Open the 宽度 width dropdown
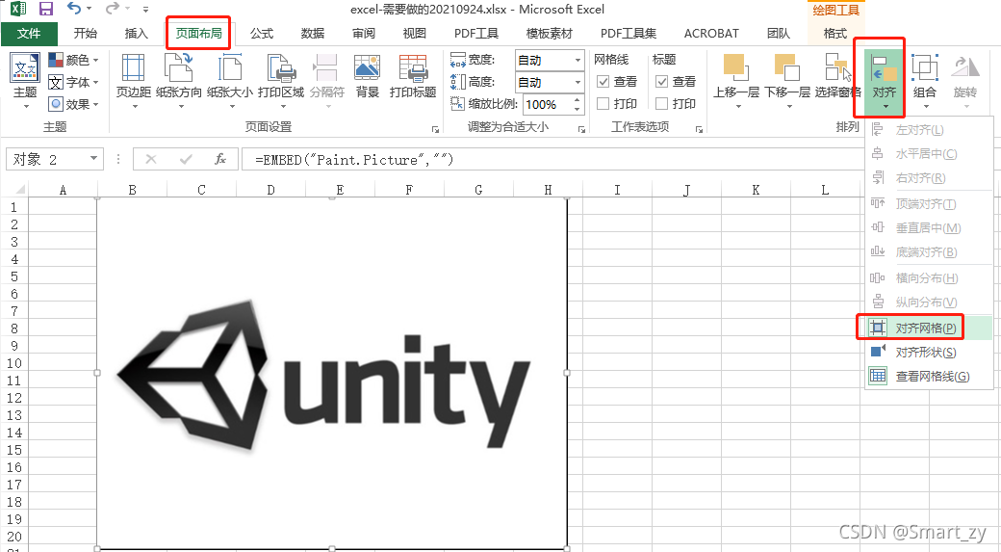Viewport: 1001px width, 552px height. point(577,60)
